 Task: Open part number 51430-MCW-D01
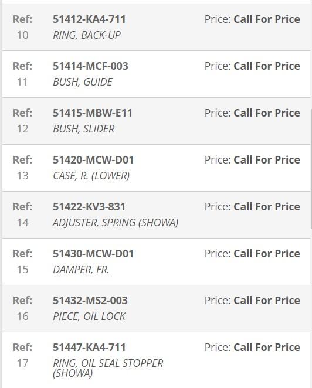coord(93,254)
